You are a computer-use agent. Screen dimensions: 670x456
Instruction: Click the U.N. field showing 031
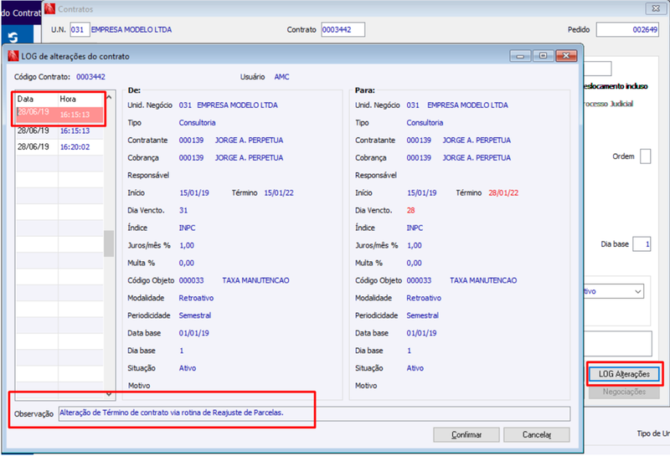(x=80, y=30)
